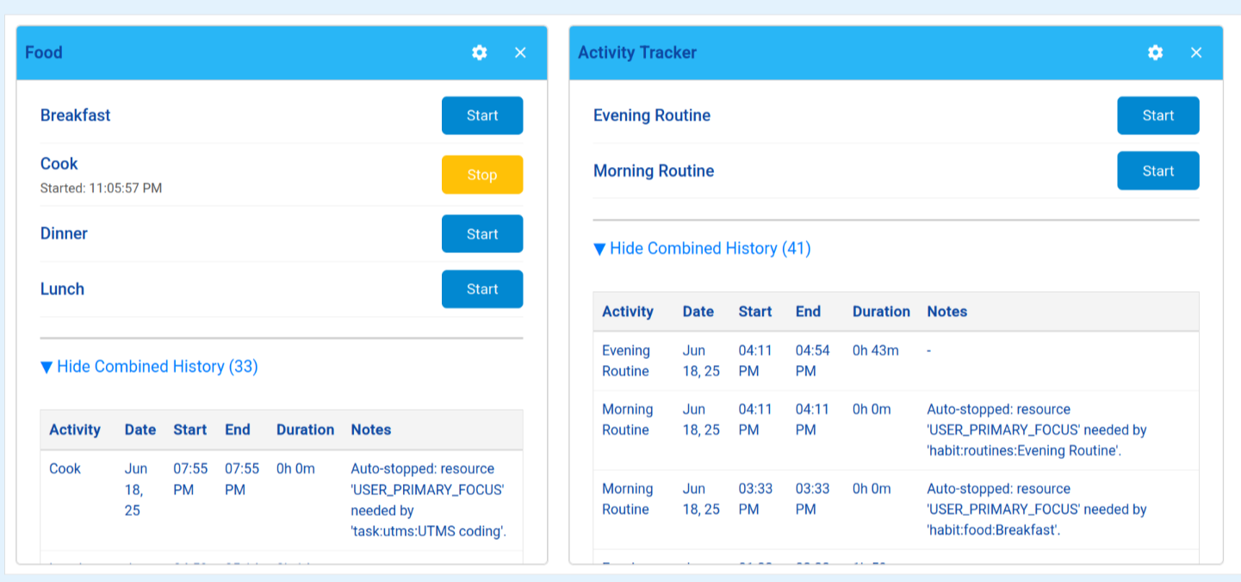Start the Morning Routine
The image size is (1241, 582).
pos(1157,171)
